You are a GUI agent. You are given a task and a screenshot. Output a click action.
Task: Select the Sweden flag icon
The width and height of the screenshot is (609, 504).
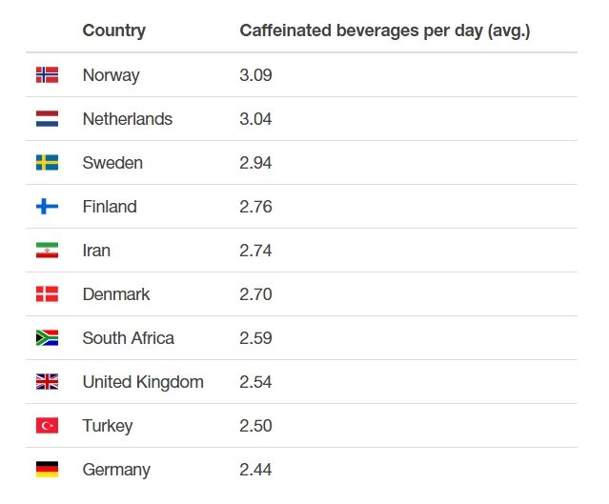(47, 163)
